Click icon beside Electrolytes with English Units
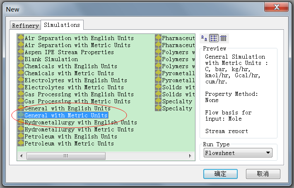This screenshot has width=294, height=188. (x=21, y=80)
